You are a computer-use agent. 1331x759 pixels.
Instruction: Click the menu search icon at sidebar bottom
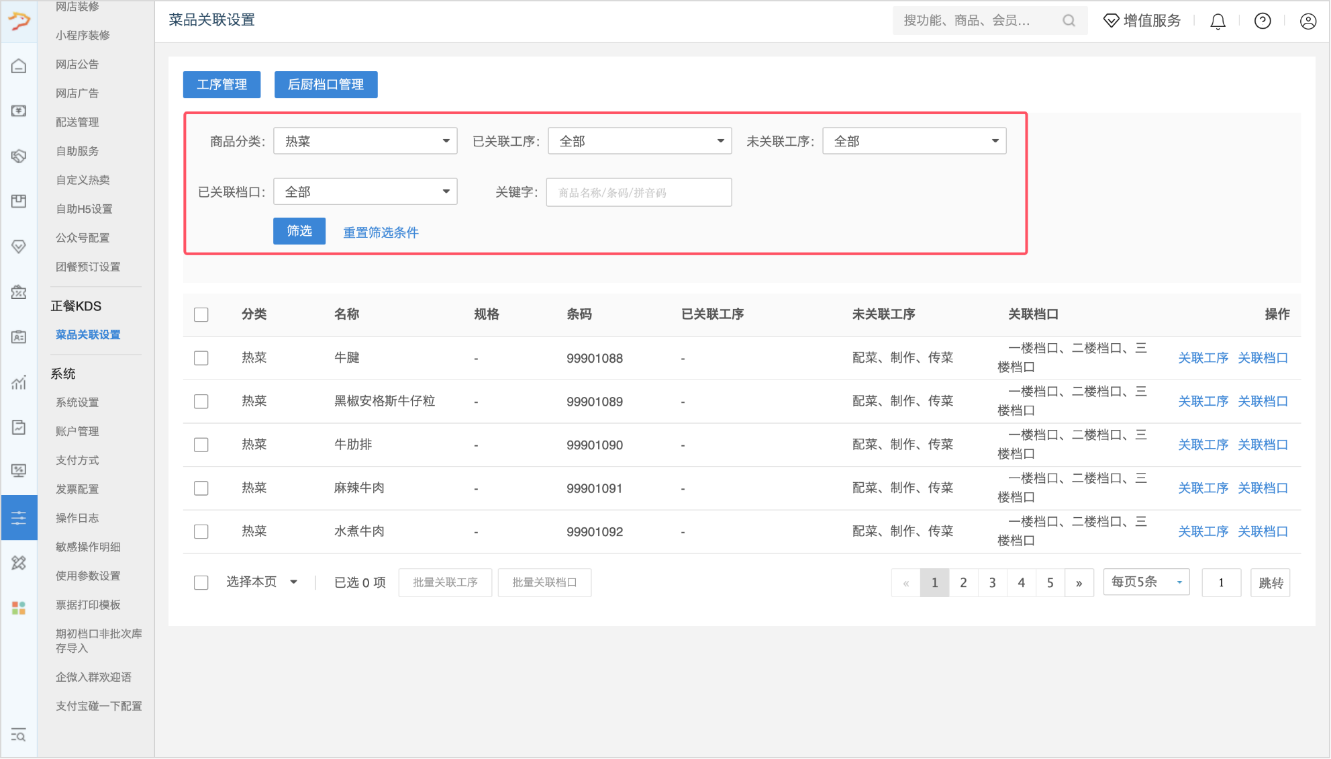pyautogui.click(x=19, y=735)
